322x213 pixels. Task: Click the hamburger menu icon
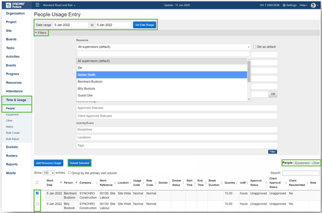point(37,5)
